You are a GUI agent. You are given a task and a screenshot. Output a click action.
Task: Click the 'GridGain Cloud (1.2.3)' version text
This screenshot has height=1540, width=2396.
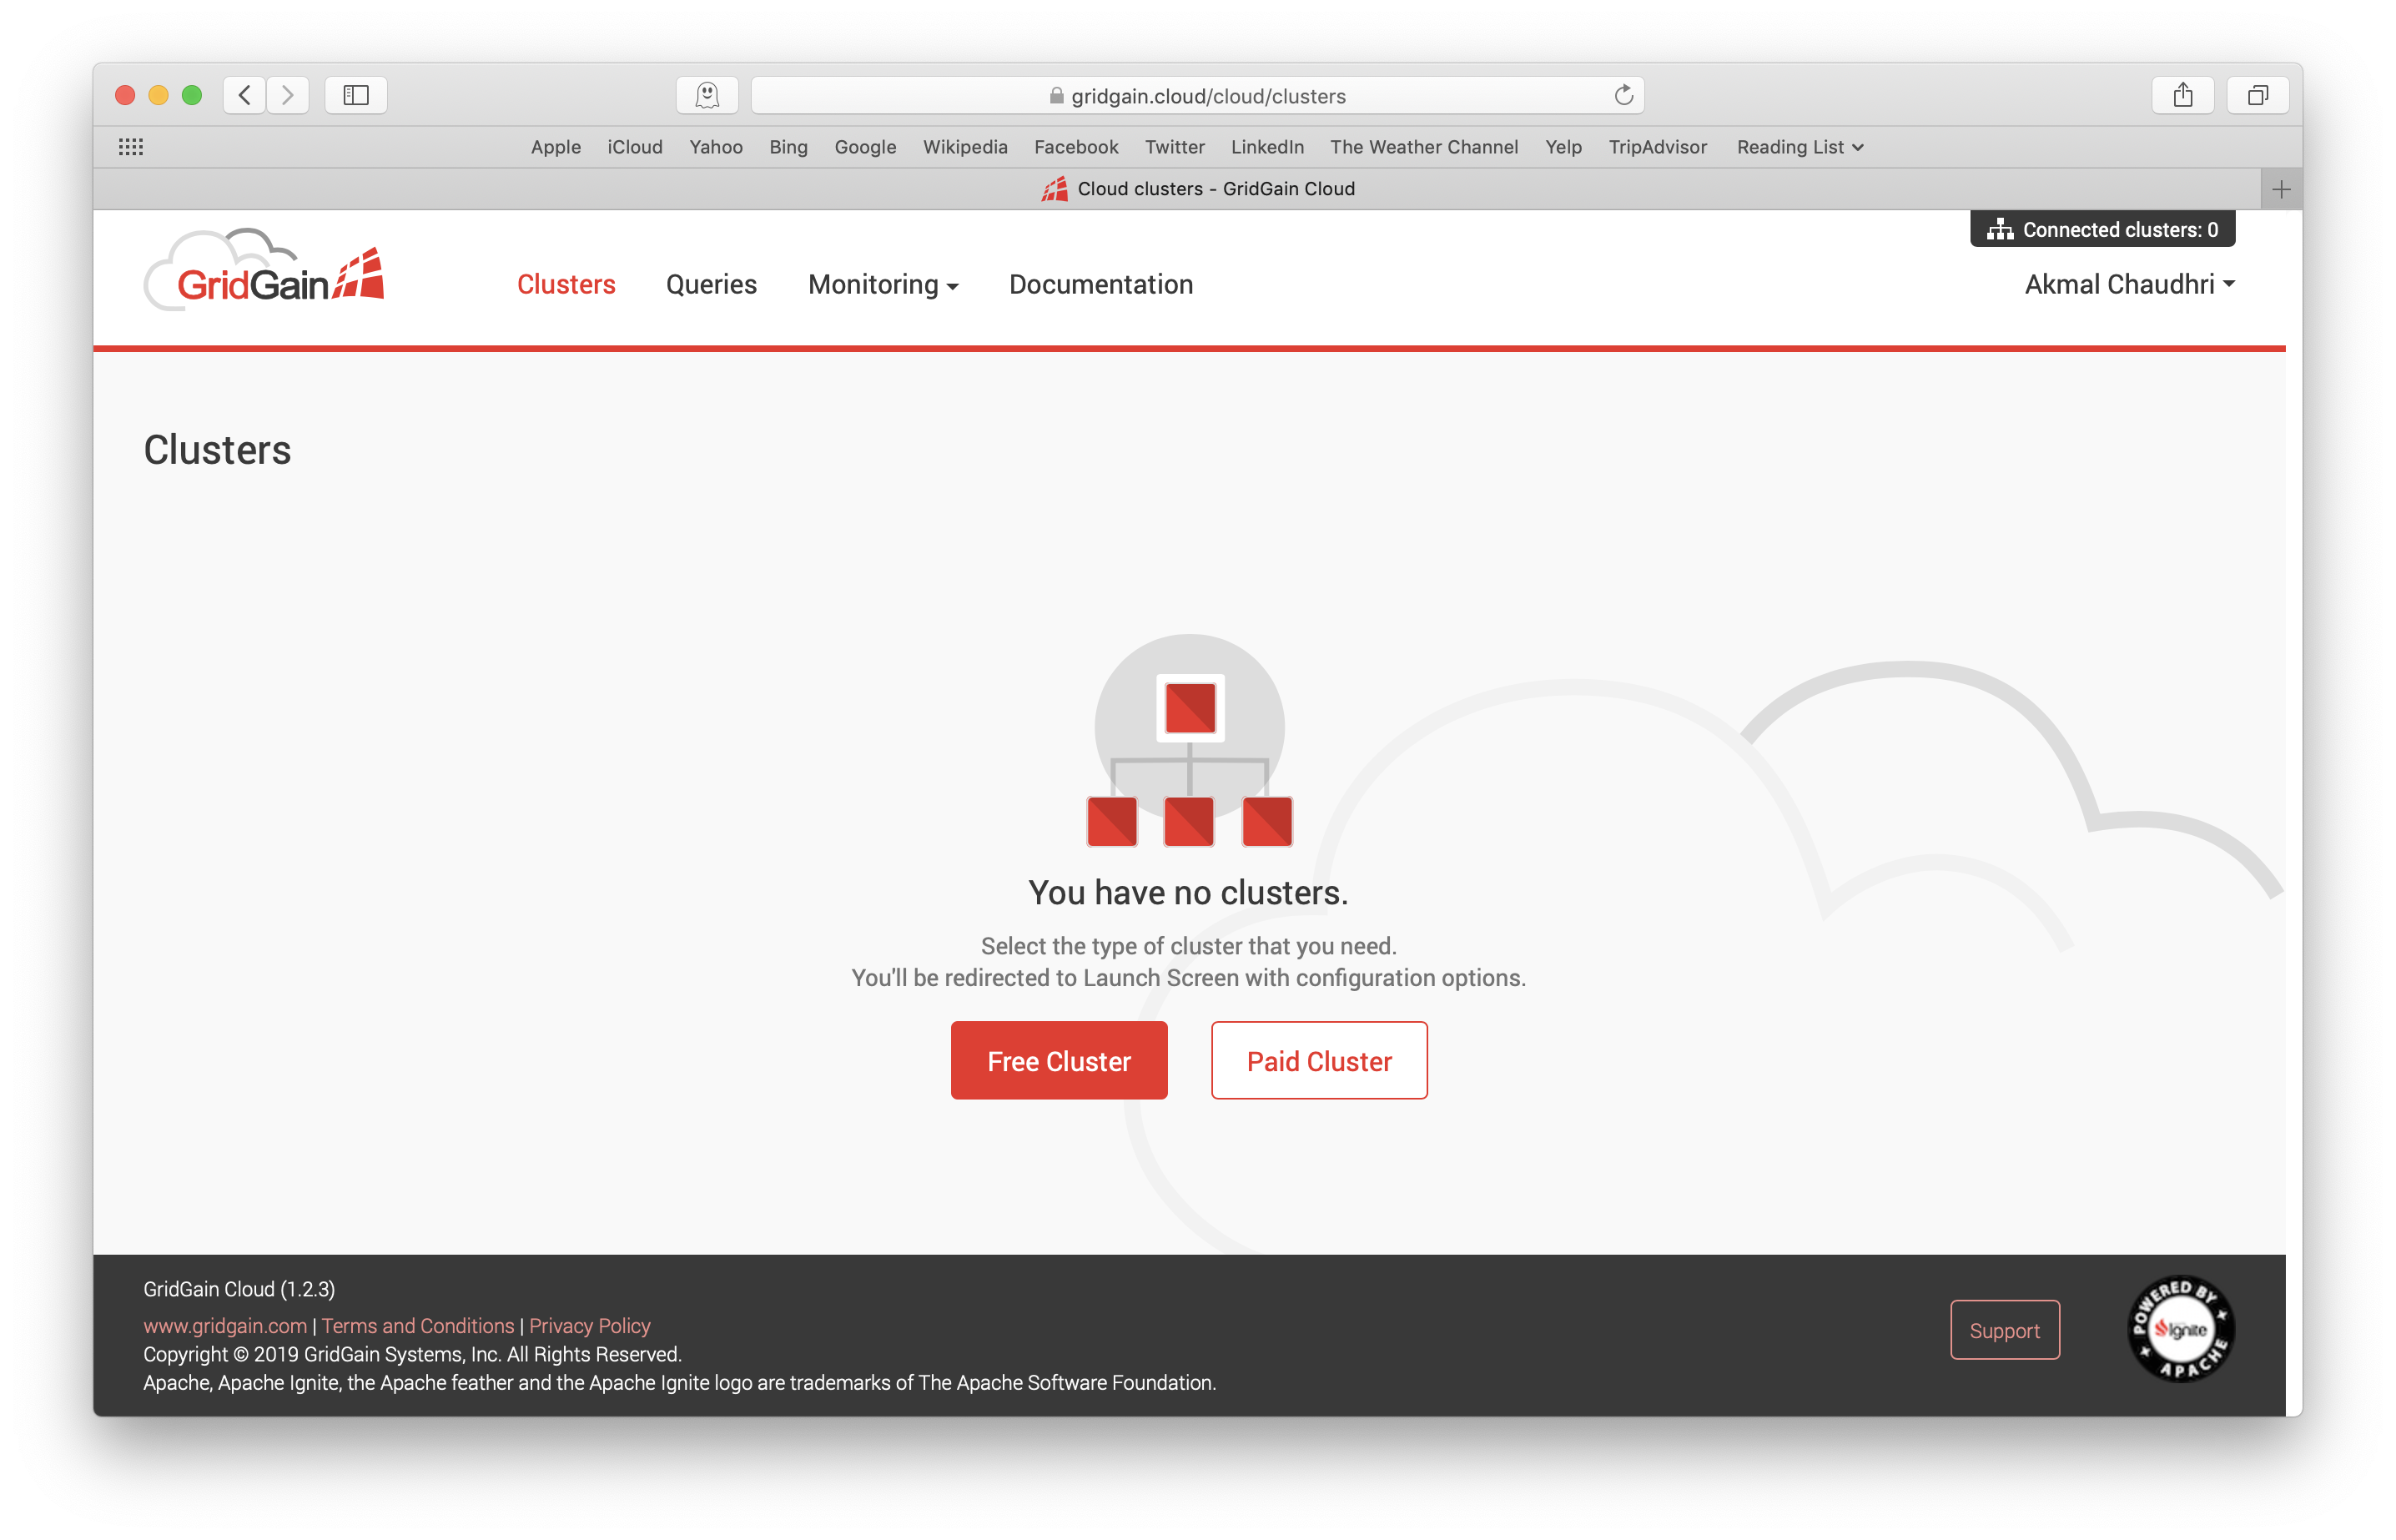[x=239, y=1289]
